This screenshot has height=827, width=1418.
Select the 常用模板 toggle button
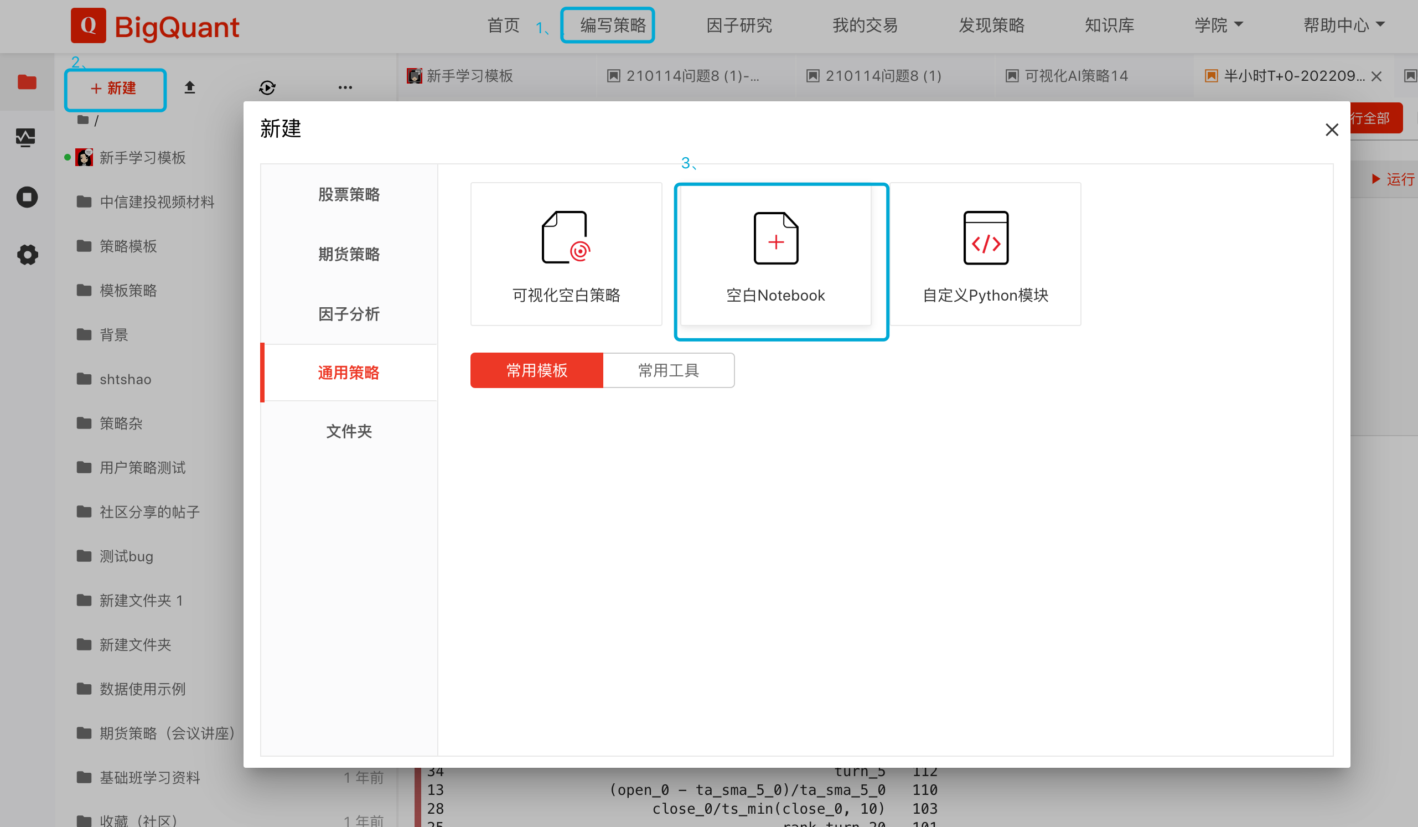click(536, 370)
